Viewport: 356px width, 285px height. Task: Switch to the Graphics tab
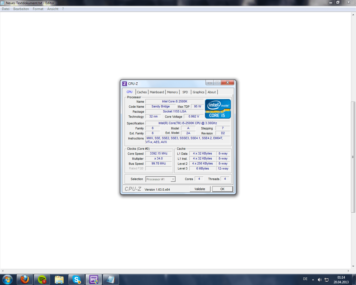199,92
